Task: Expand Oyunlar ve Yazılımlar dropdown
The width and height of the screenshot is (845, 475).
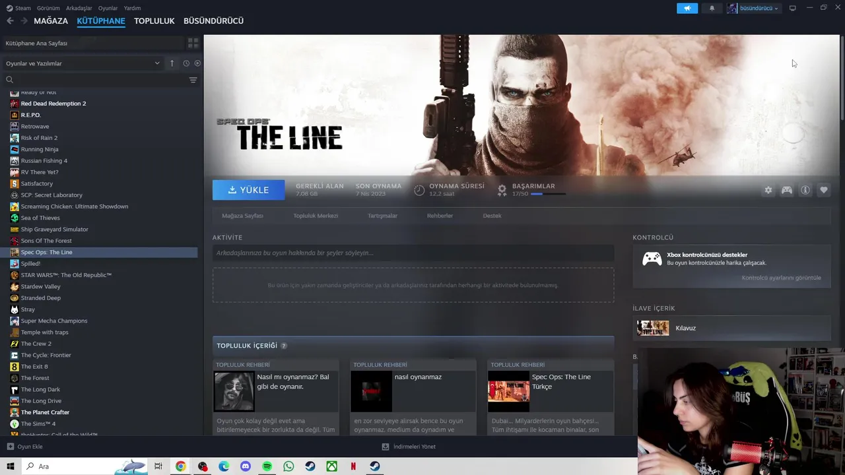Action: coord(83,63)
